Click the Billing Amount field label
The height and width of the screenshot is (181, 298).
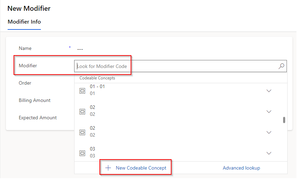point(35,101)
